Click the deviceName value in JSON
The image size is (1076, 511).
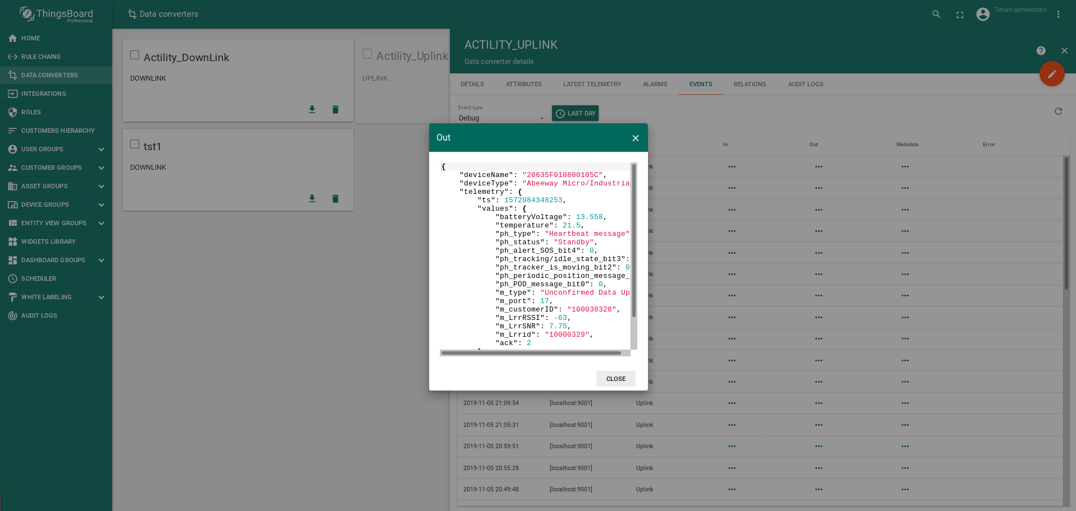(x=563, y=175)
